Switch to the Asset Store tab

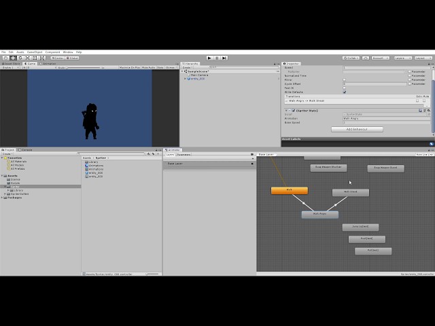(11, 64)
